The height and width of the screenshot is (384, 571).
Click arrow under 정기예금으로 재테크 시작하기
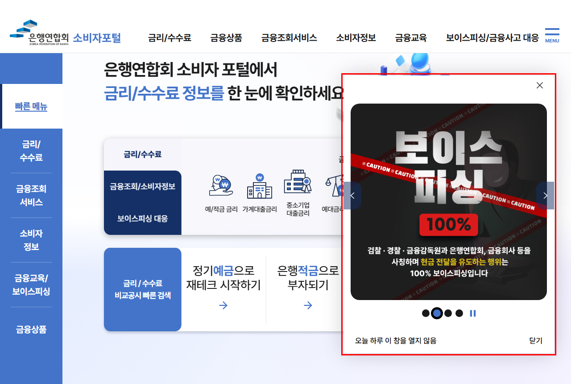223,305
